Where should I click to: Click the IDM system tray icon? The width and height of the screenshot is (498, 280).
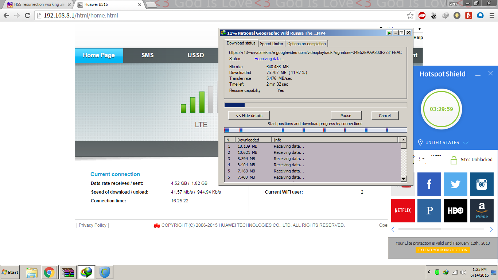tap(446, 272)
